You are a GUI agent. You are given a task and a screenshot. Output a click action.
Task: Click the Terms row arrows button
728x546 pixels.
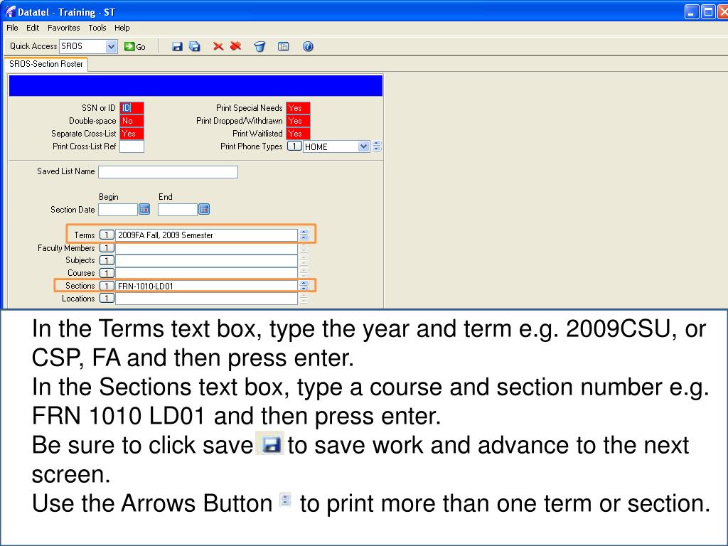coord(304,235)
